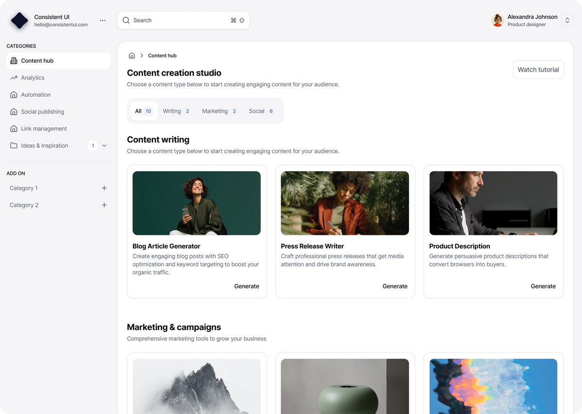Focus the Search input field
This screenshot has height=414, width=582.
point(183,20)
